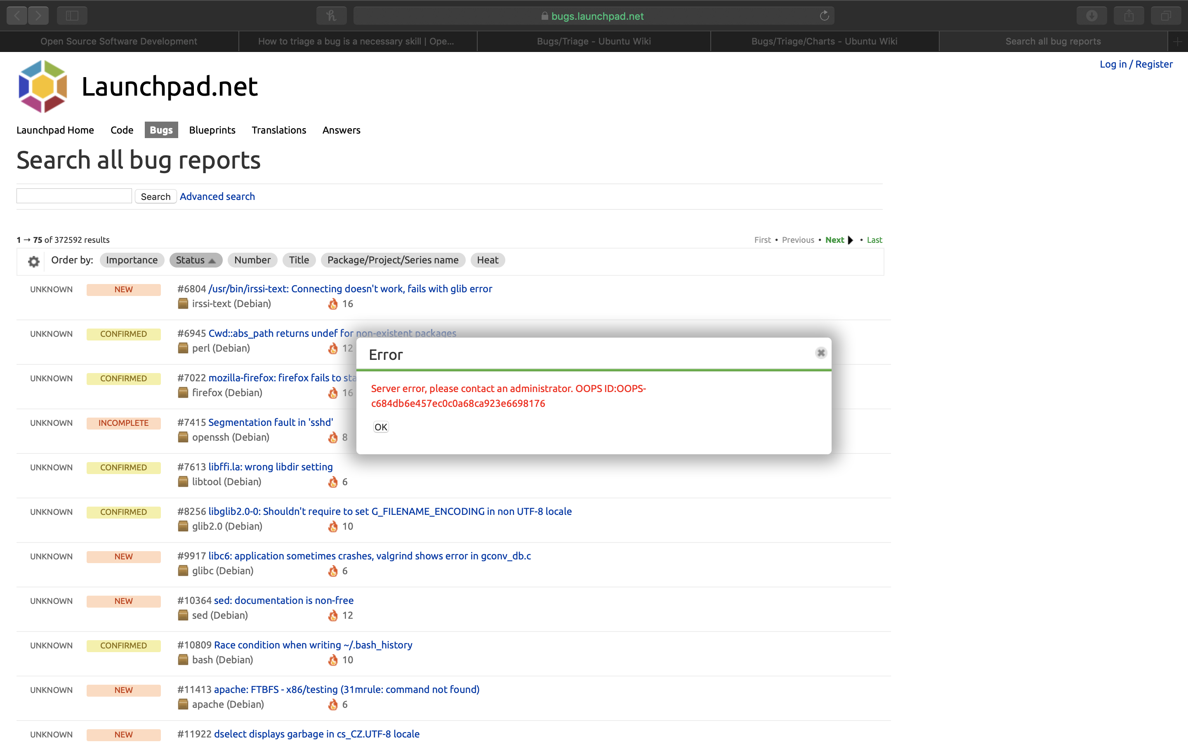This screenshot has height=742, width=1188.
Task: Click the INCOMPLETE status badge of bug #7415
Action: (124, 423)
